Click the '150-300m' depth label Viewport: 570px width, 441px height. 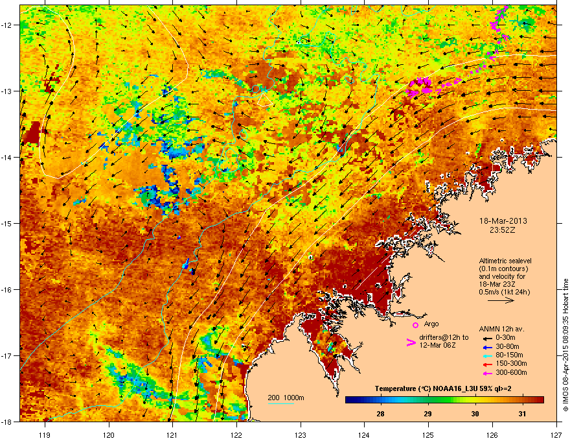click(x=511, y=363)
